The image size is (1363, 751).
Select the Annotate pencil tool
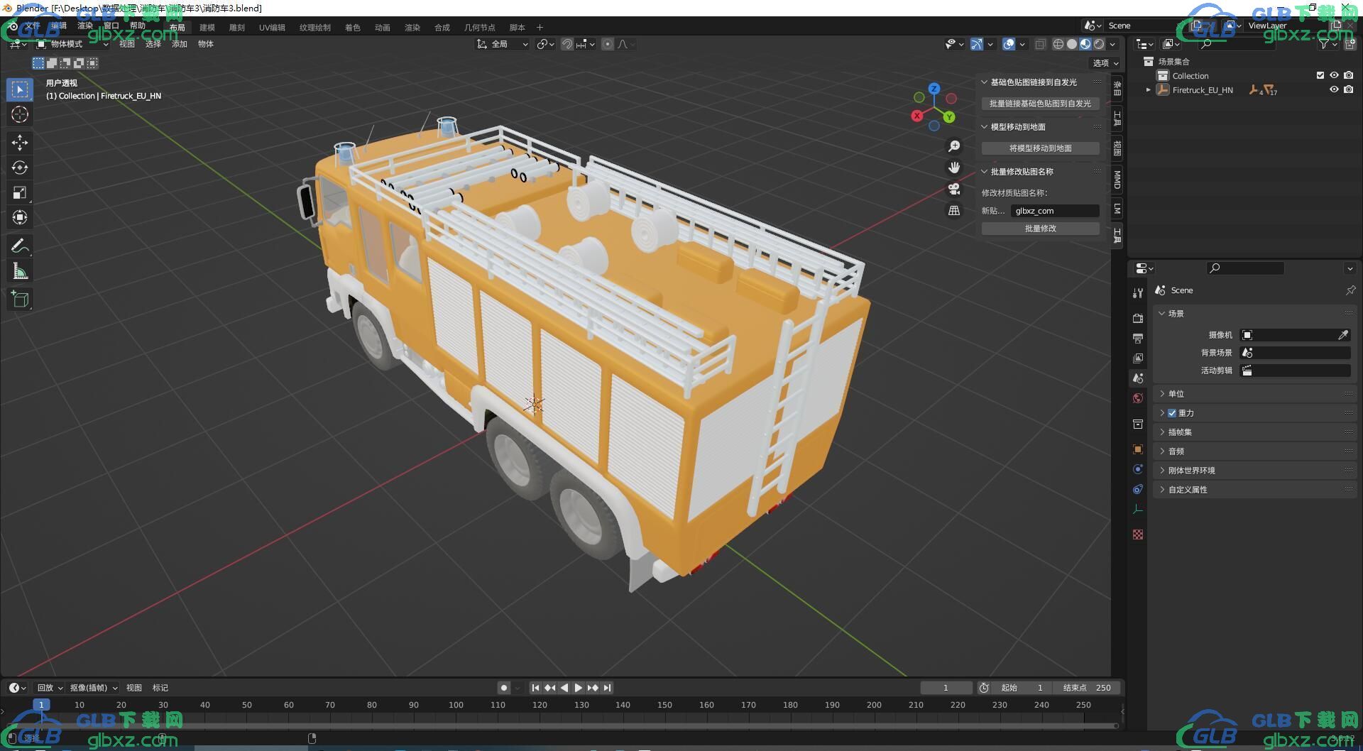20,246
